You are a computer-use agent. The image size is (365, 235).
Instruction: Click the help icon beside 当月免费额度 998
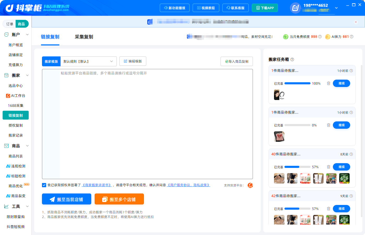click(x=320, y=37)
